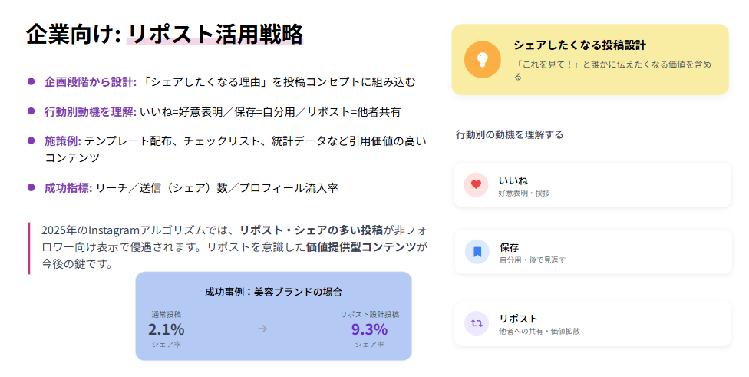Click the 行動別の動機を理解する subheading

pyautogui.click(x=510, y=134)
